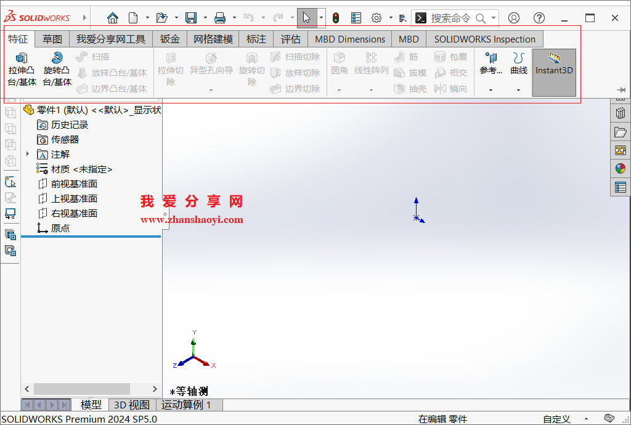The image size is (631, 425).
Task: Open View Palette pane icon
Action: [x=620, y=150]
